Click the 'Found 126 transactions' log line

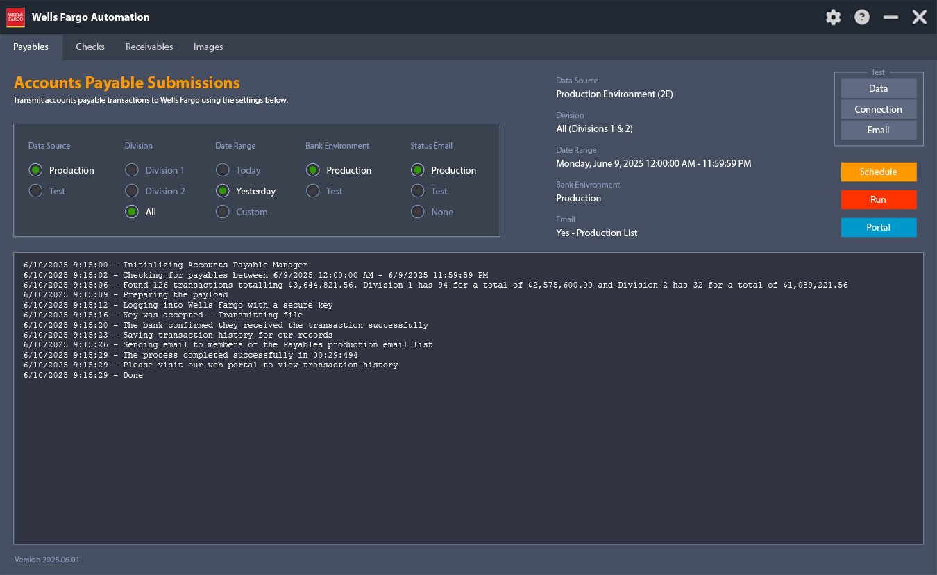tap(435, 285)
